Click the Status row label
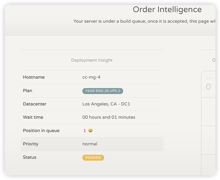This screenshot has width=220, height=180. (30, 157)
